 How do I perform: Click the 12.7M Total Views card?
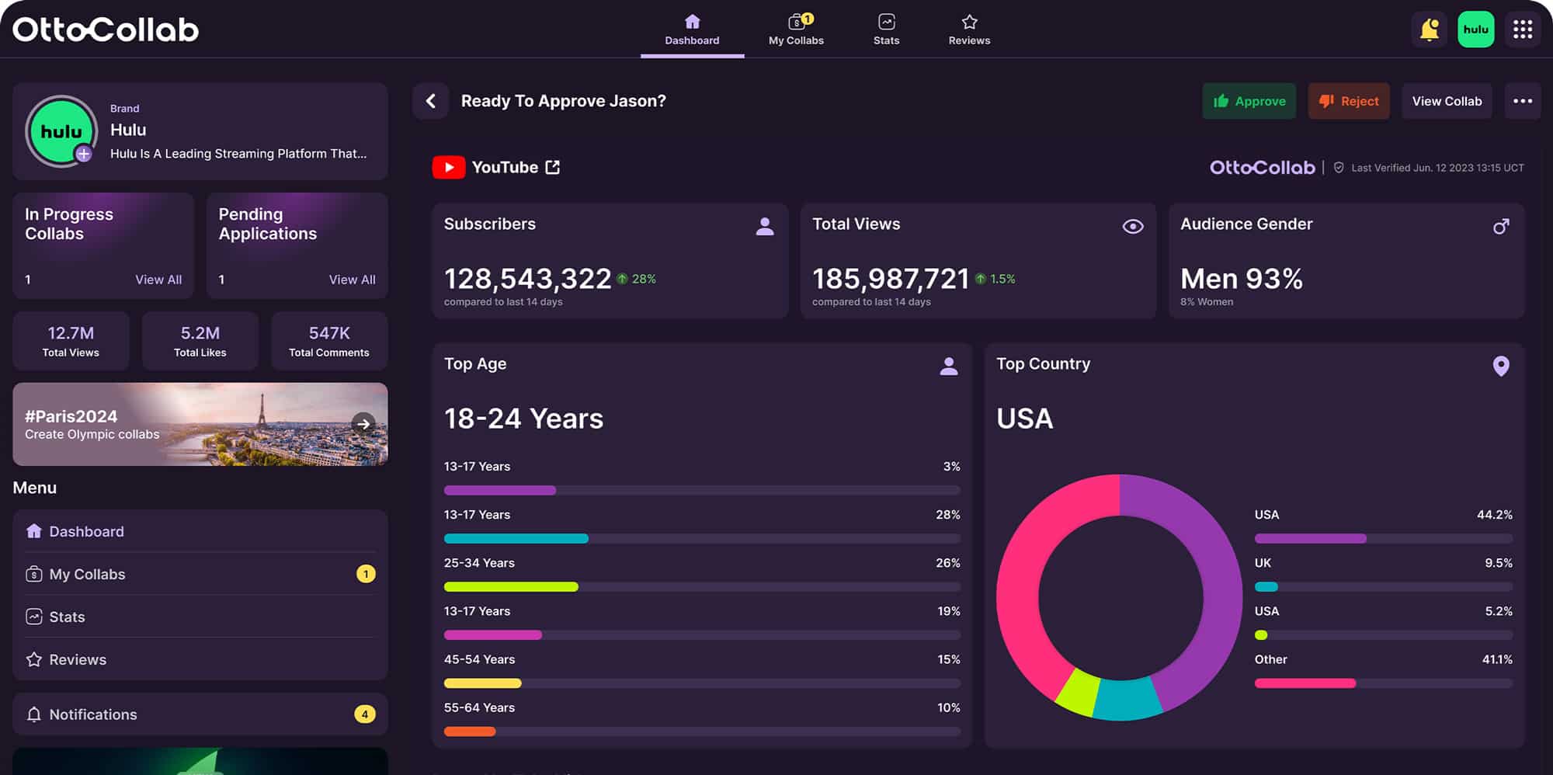tap(71, 341)
